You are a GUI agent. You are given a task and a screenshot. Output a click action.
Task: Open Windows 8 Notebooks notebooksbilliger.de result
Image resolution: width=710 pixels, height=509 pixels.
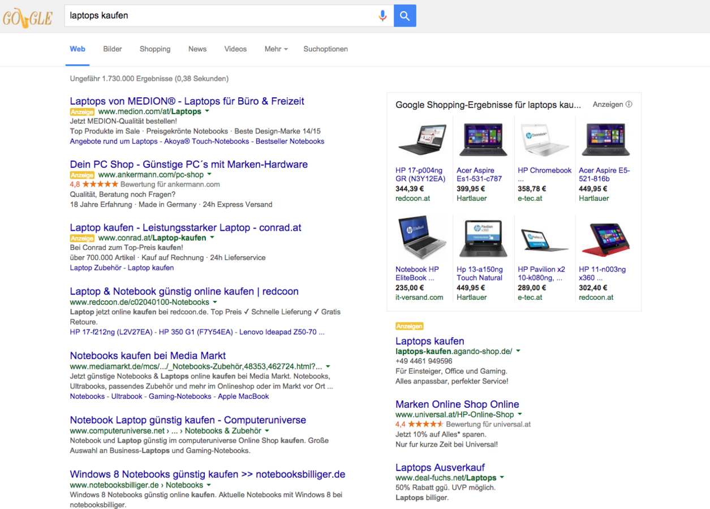pos(207,475)
